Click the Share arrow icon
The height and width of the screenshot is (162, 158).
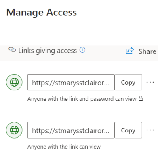(130, 51)
